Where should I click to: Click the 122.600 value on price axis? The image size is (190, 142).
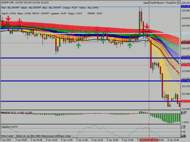pos(186,109)
